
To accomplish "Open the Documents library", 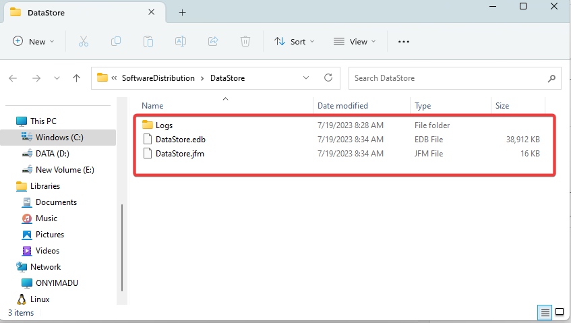I will (56, 202).
